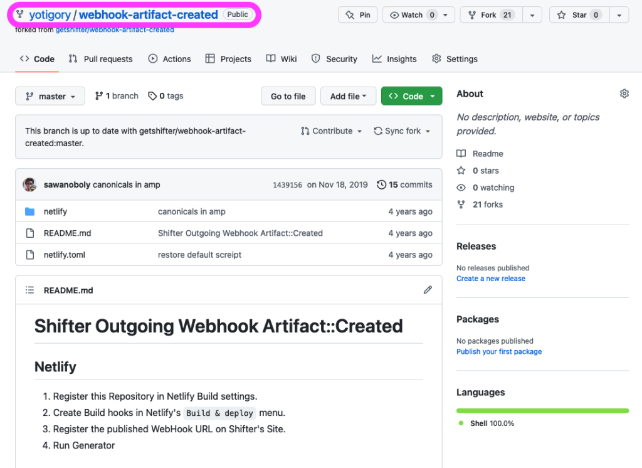Click the star icon beside 0 stars
The width and height of the screenshot is (642, 468).
461,171
